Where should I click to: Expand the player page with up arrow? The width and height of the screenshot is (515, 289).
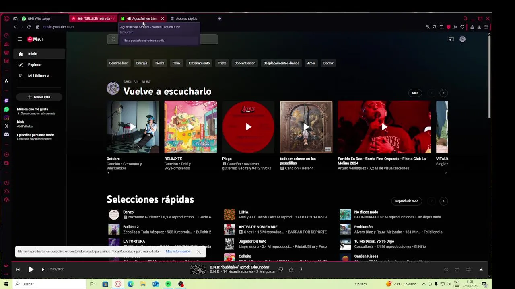[x=481, y=269]
